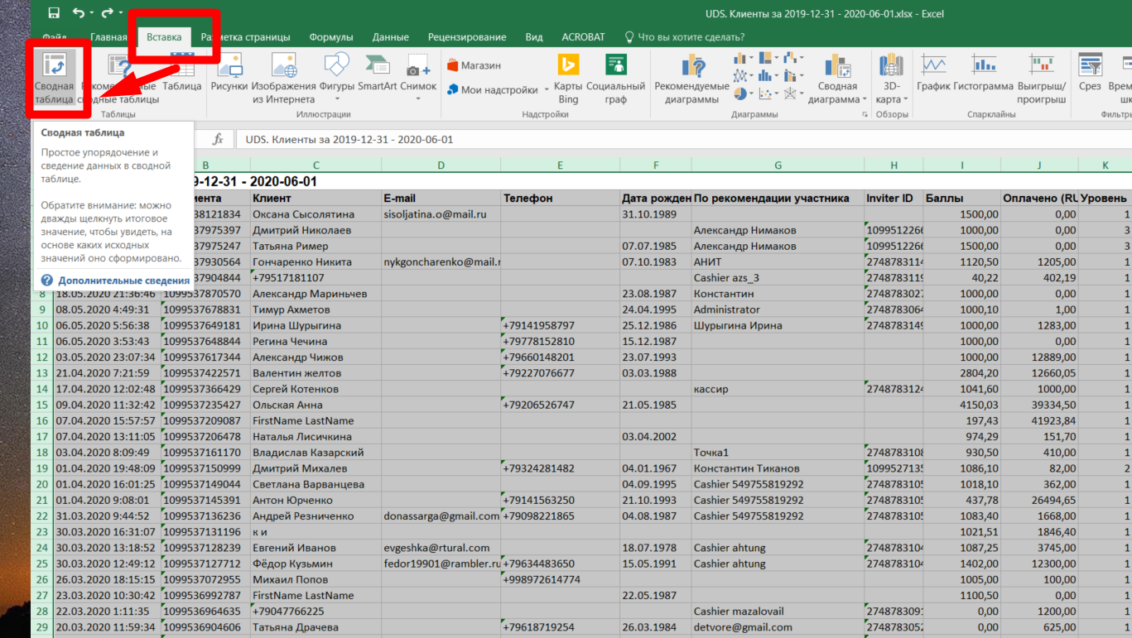Open the Quick Access Toolbar customize arrow
Image resolution: width=1132 pixels, height=638 pixels.
121,13
